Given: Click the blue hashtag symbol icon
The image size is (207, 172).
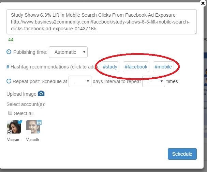Looking at the screenshot, I should click(8, 67).
